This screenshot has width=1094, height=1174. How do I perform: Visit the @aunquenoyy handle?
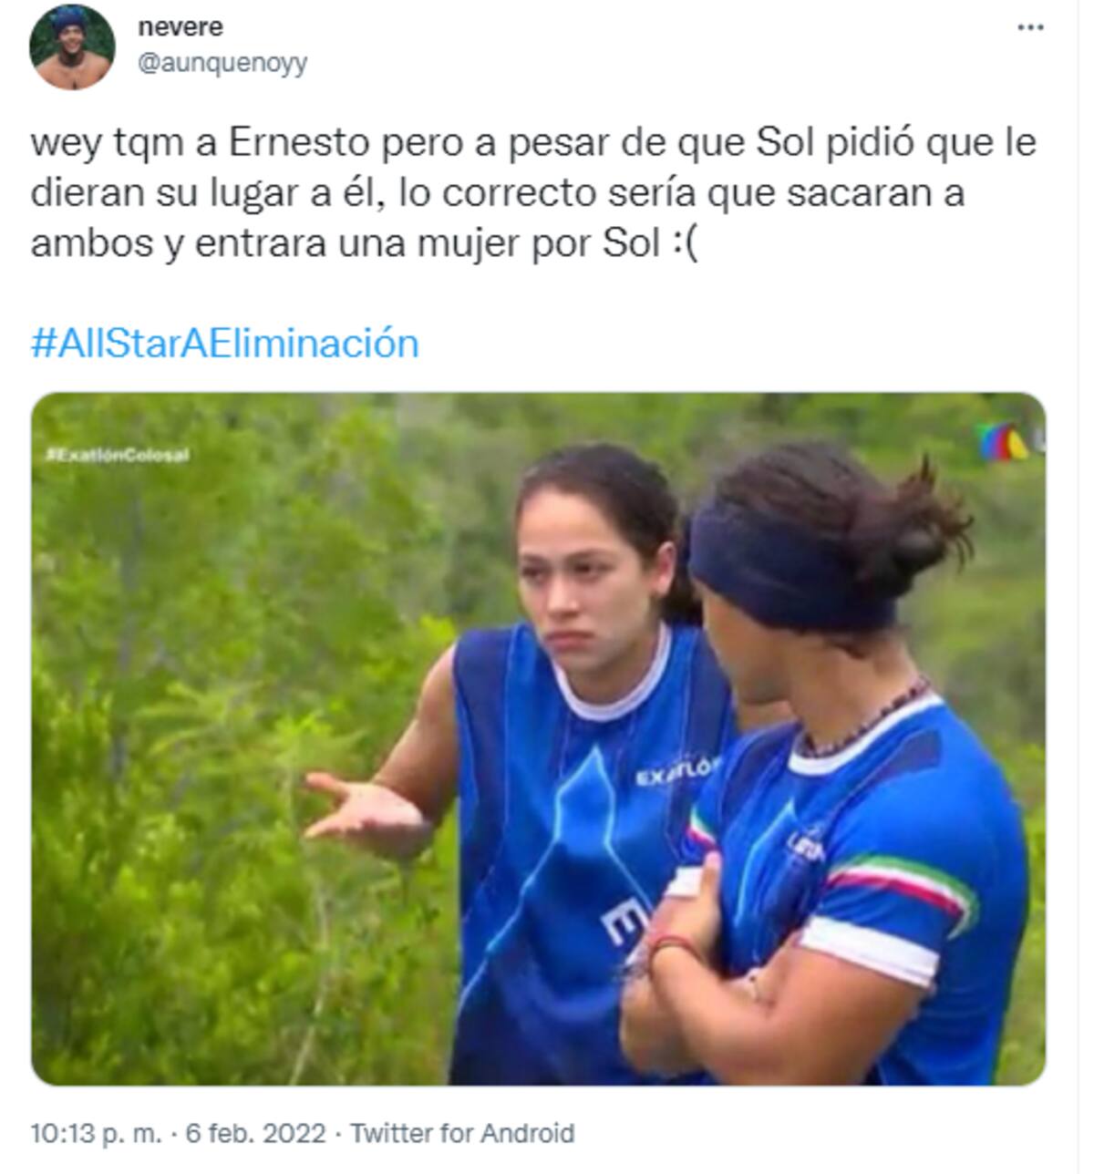222,63
